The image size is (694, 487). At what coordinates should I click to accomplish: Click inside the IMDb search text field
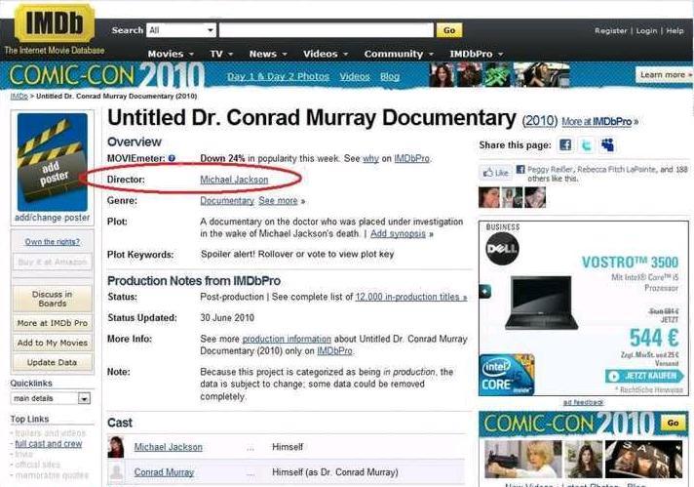326,30
